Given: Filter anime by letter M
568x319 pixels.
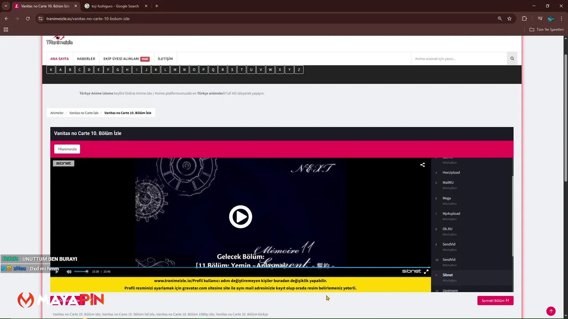Looking at the screenshot, I should pyautogui.click(x=175, y=70).
